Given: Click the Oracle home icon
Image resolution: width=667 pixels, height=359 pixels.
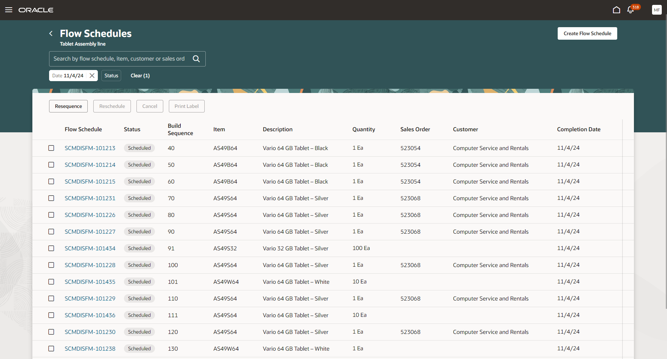Looking at the screenshot, I should [x=616, y=10].
